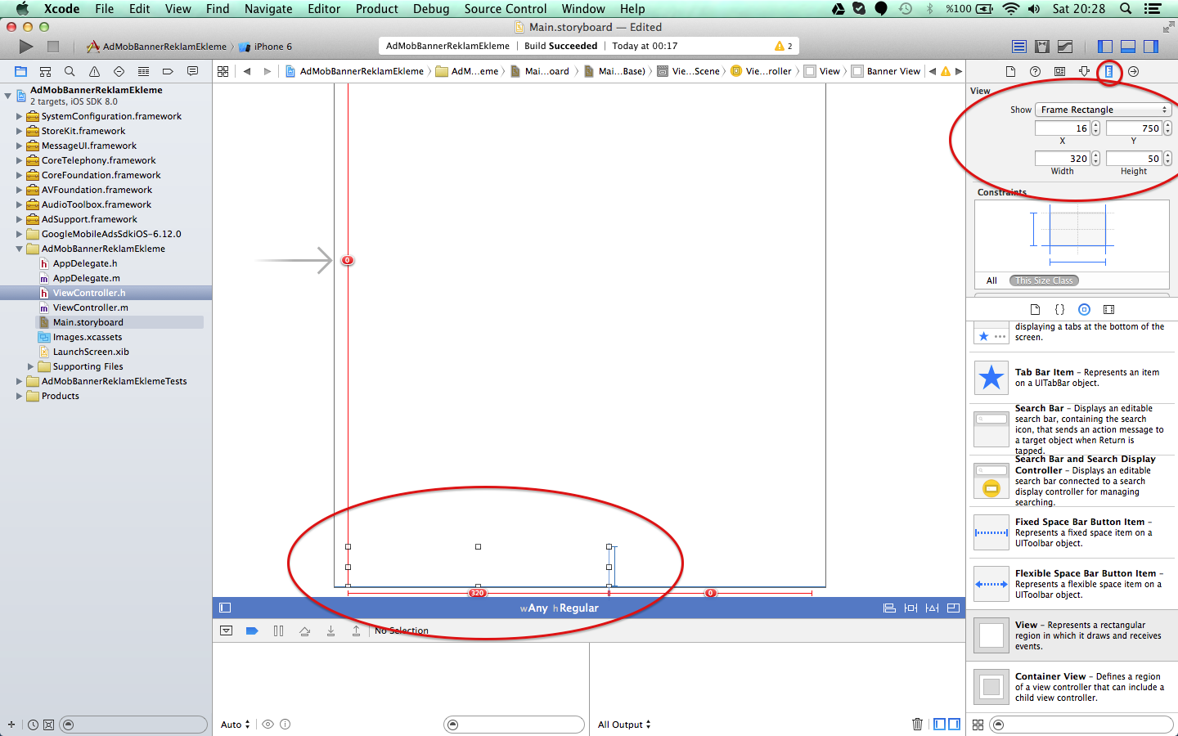1178x736 pixels.
Task: Toggle the utilities panel visibility
Action: tap(1150, 47)
